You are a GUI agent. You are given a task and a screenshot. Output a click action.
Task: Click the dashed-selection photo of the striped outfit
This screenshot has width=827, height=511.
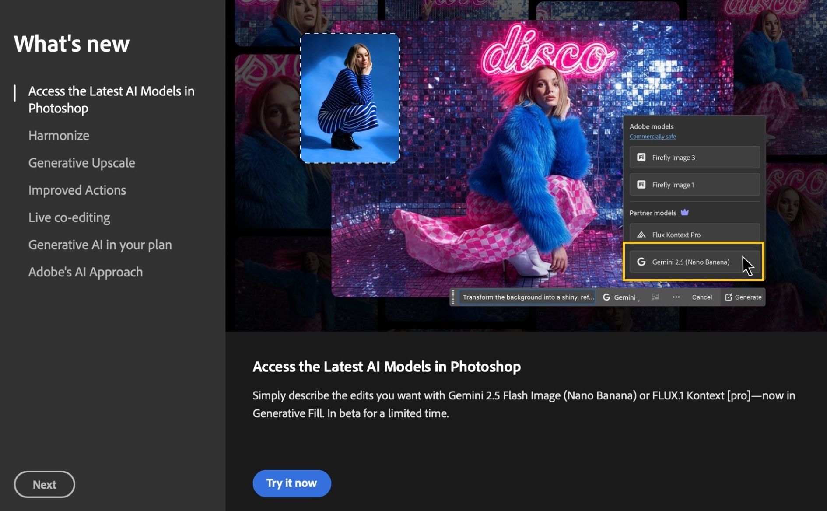350,98
